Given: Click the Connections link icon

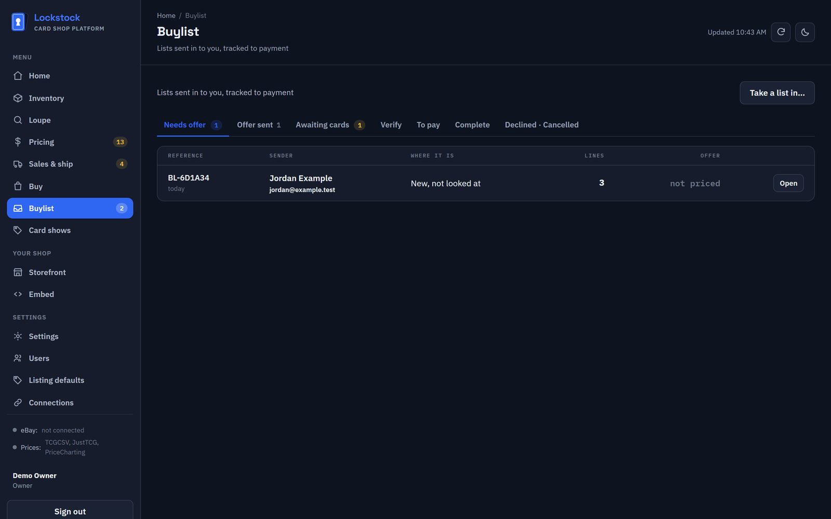Looking at the screenshot, I should pyautogui.click(x=18, y=403).
